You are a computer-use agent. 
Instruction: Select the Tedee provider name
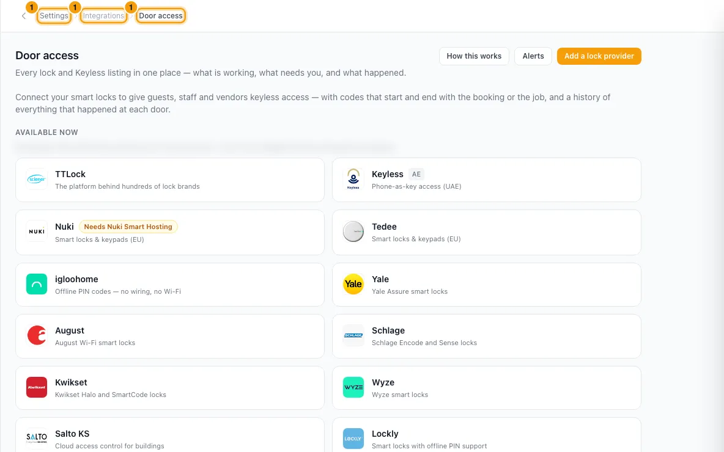[384, 227]
